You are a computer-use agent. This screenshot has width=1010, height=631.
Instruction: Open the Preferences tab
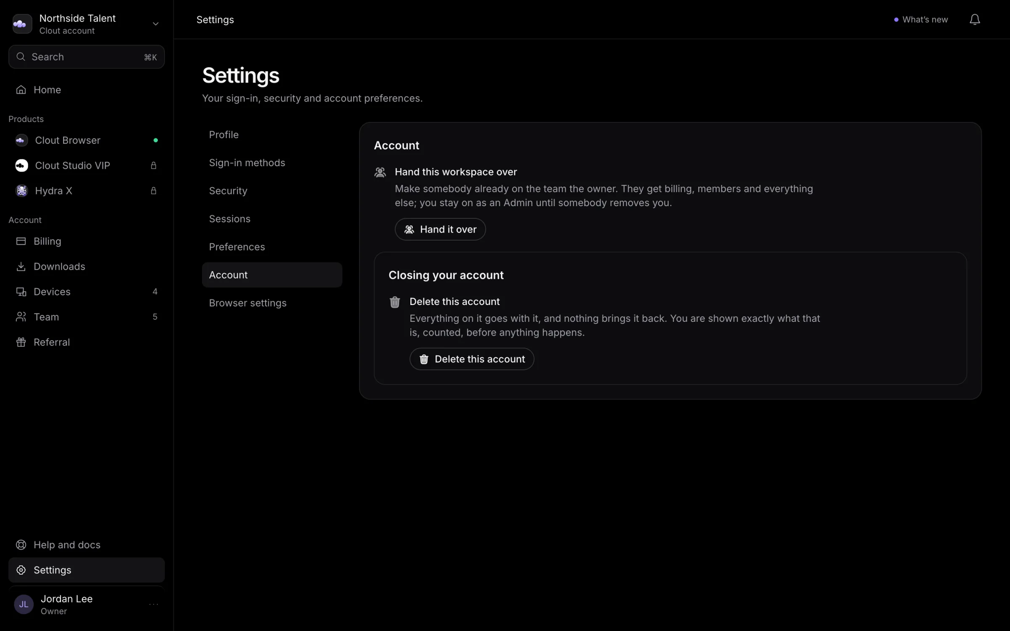click(x=272, y=247)
